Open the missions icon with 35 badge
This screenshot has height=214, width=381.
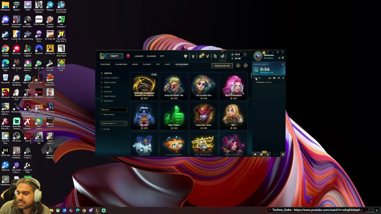(x=261, y=154)
